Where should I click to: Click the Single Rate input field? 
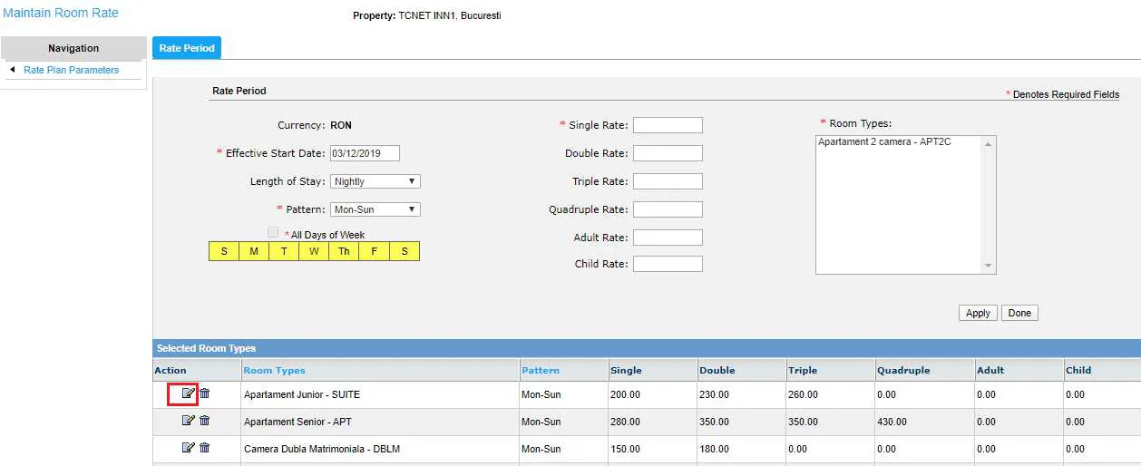[668, 125]
